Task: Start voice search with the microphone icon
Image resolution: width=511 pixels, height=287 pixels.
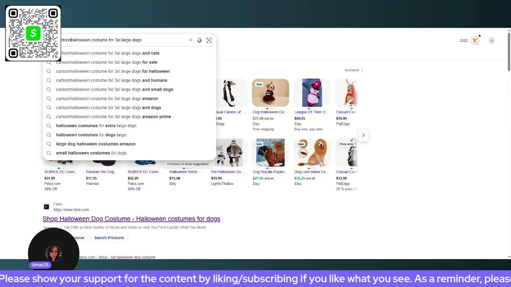Action: (x=200, y=40)
